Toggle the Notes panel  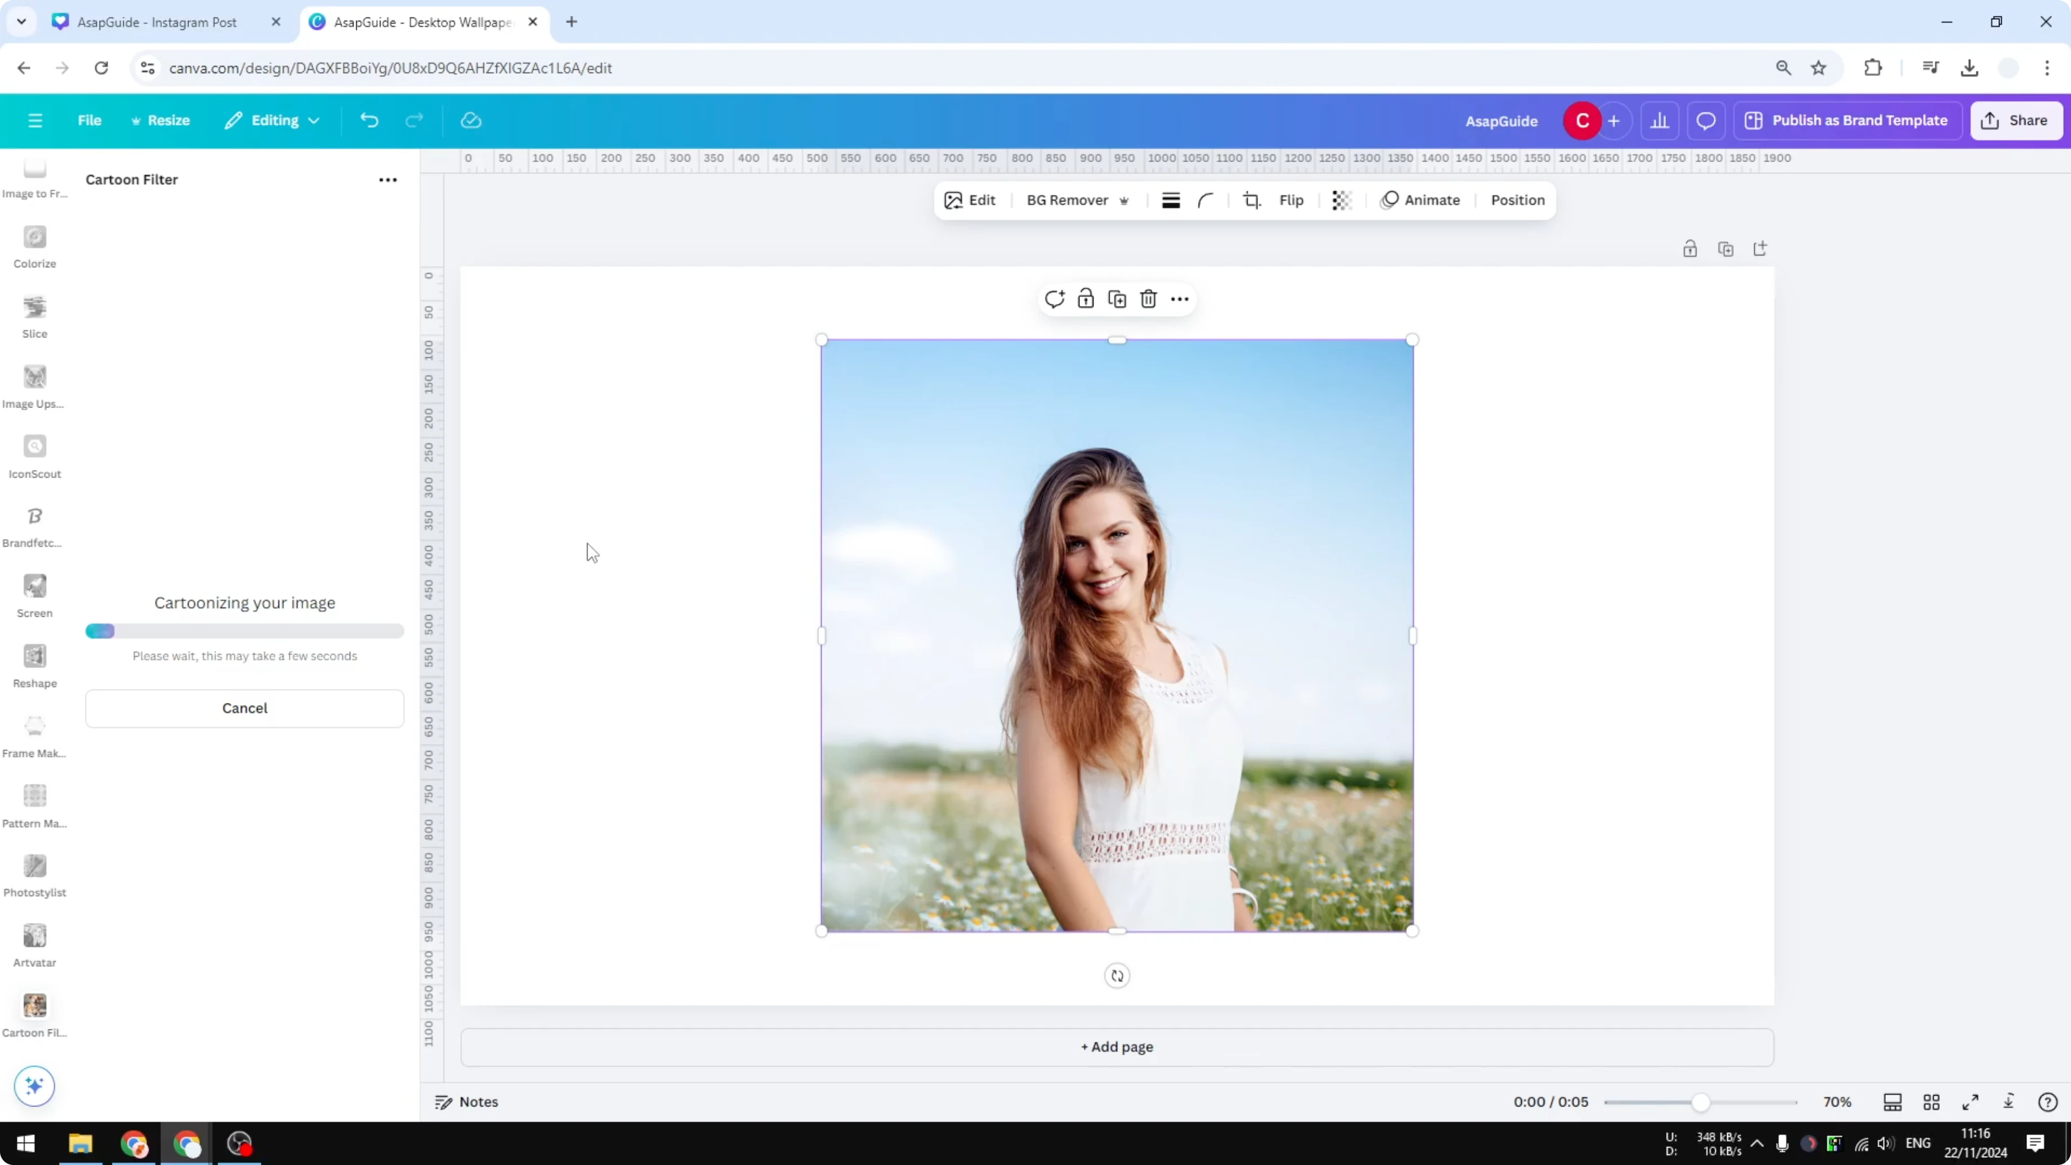point(467,1101)
